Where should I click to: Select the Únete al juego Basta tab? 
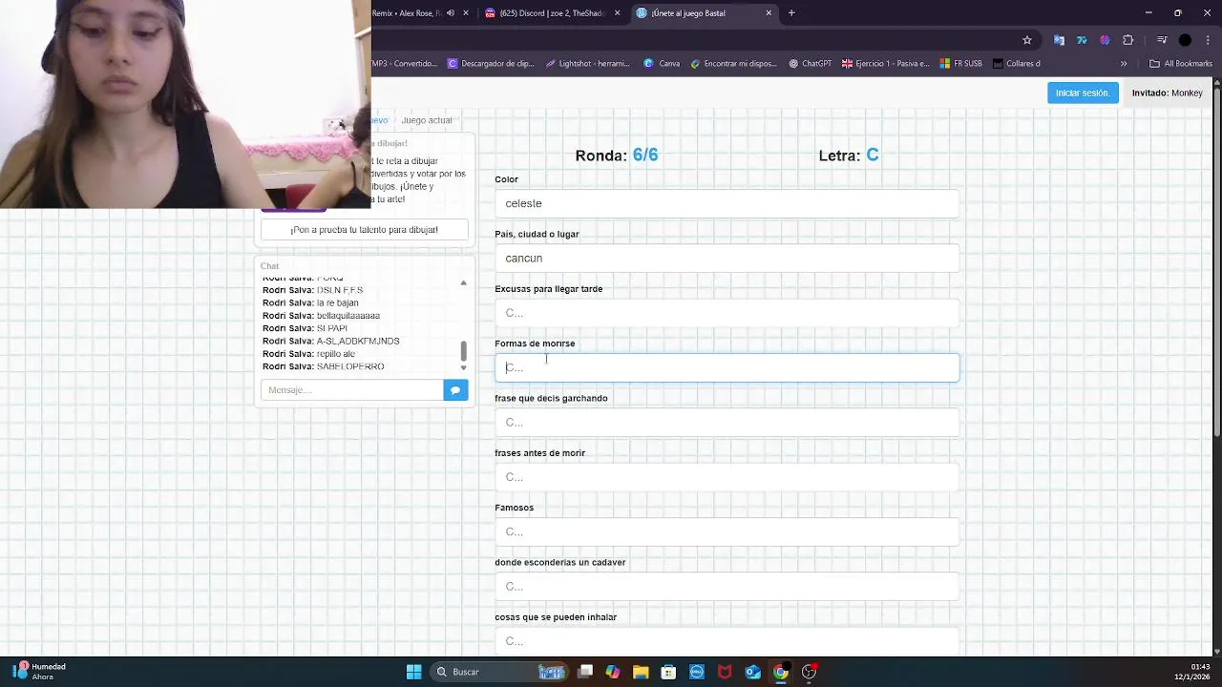pyautogui.click(x=702, y=13)
